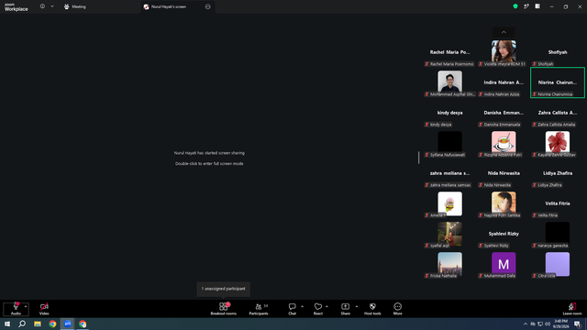Image resolution: width=587 pixels, height=330 pixels.
Task: Select Violetta Imeyna's profile picture tile
Action: click(504, 52)
